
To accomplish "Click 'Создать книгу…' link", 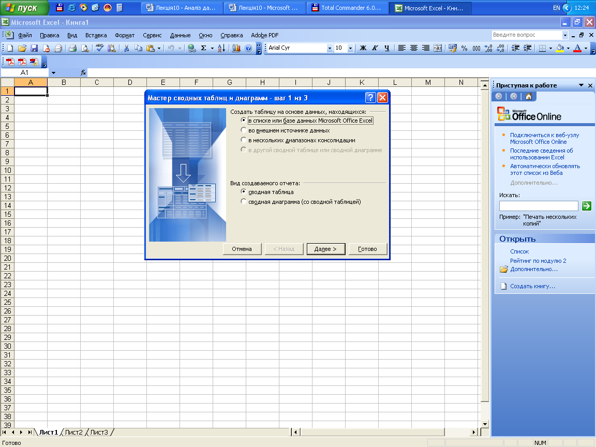I will [532, 286].
